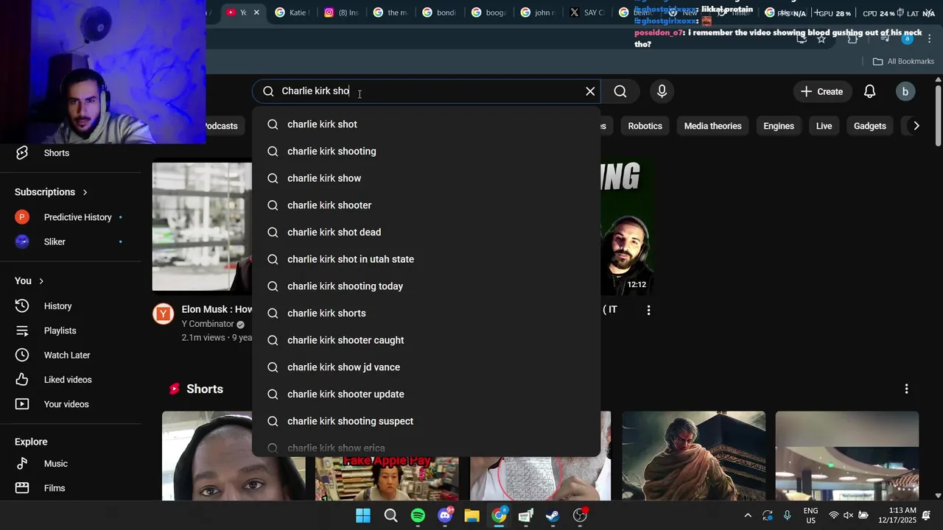Choose suggestion 'charlie kirk shooter update'
The image size is (943, 530).
click(x=427, y=395)
